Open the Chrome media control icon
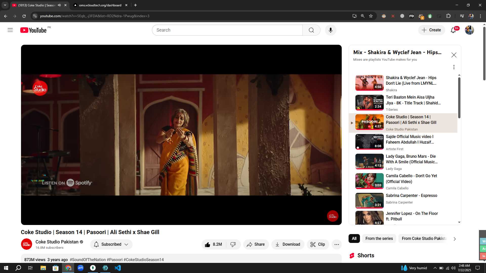The width and height of the screenshot is (486, 273). (462, 16)
